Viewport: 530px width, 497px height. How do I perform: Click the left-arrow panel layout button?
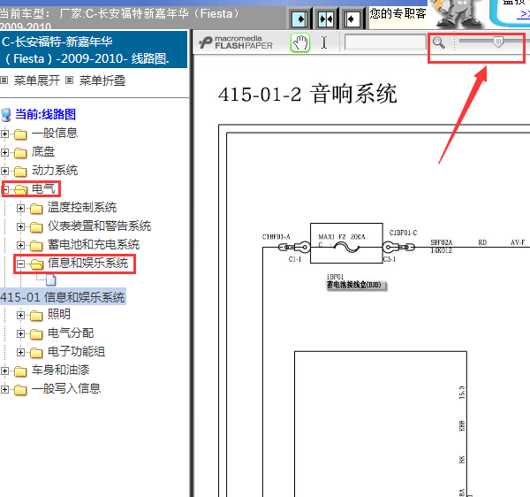[x=352, y=19]
